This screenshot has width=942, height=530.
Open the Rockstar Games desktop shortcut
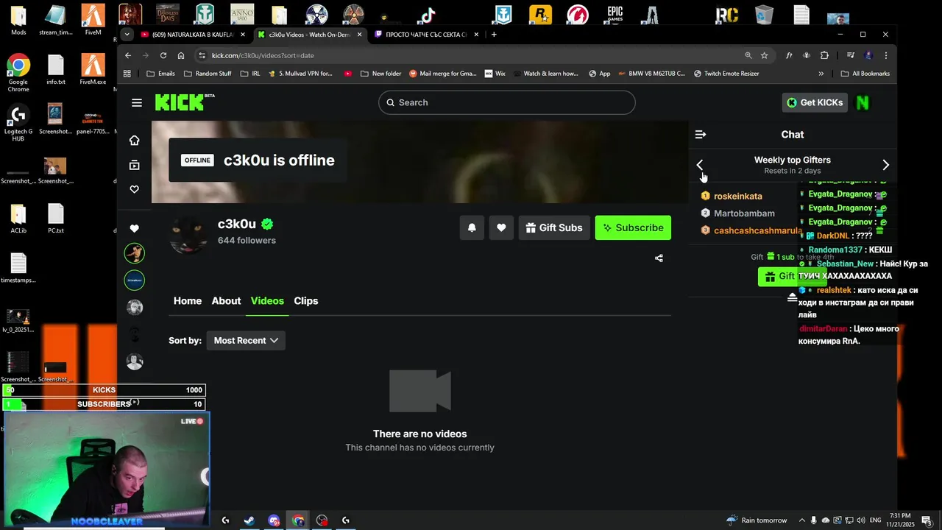(x=540, y=15)
